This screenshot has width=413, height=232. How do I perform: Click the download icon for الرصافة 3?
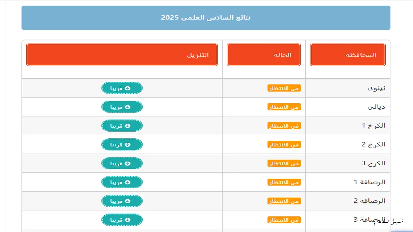pyautogui.click(x=127, y=219)
